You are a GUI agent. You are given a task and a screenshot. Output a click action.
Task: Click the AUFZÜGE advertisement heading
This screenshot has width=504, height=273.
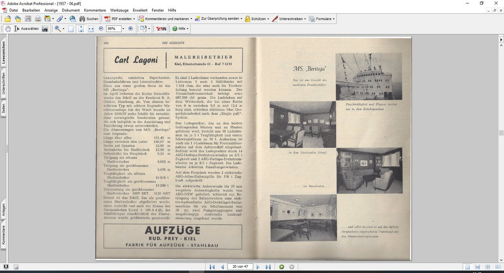(x=172, y=230)
